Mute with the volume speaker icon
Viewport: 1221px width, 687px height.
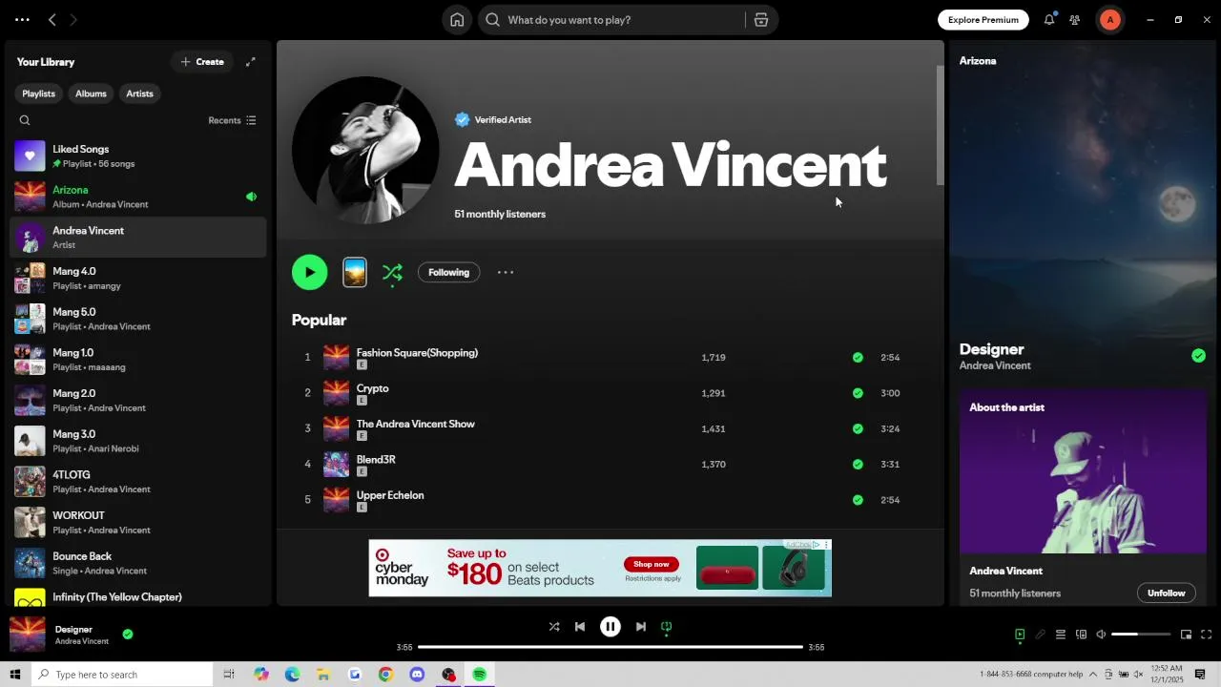[x=1101, y=635]
